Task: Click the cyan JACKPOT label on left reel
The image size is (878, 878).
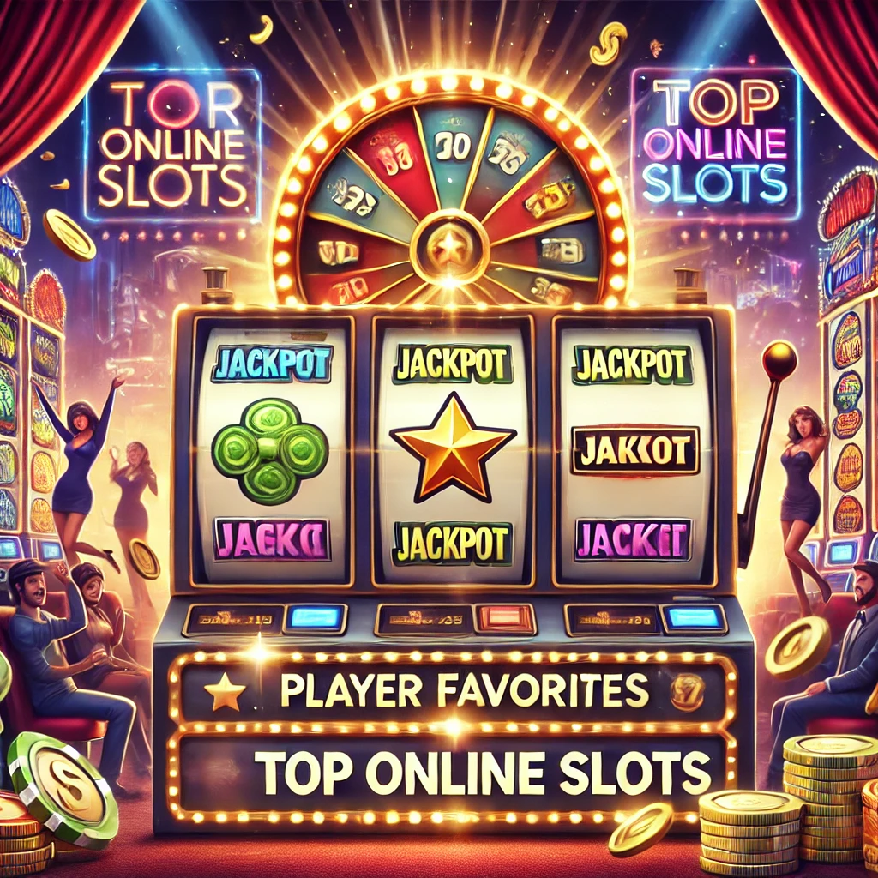Action: coord(273,364)
